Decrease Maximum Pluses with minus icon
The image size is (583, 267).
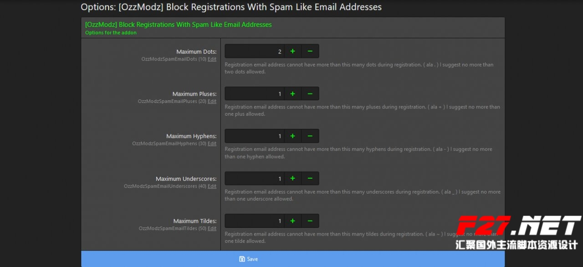(x=310, y=94)
